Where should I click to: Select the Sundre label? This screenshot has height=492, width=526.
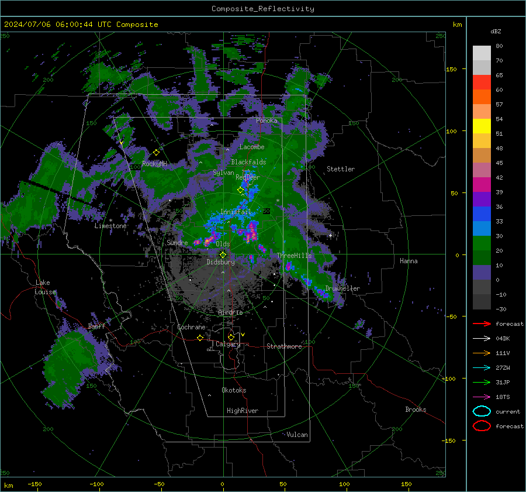tap(177, 242)
